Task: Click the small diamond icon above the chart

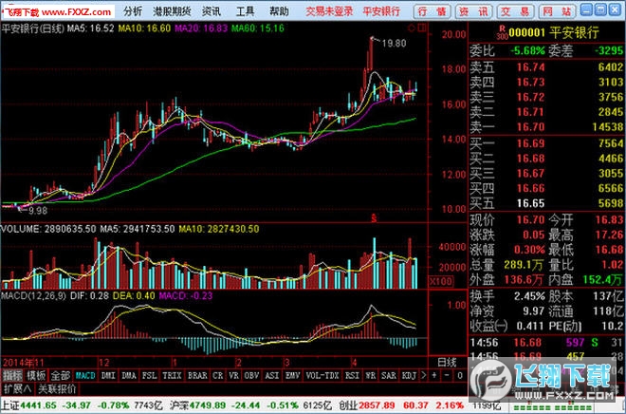Action: [x=412, y=28]
